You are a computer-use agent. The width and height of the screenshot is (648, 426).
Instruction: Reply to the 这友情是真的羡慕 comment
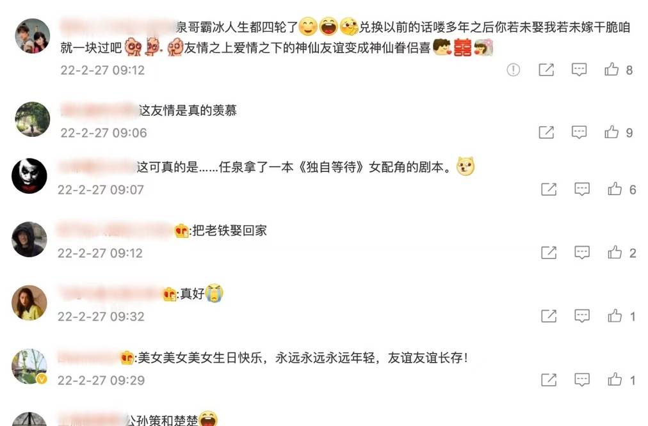click(579, 132)
